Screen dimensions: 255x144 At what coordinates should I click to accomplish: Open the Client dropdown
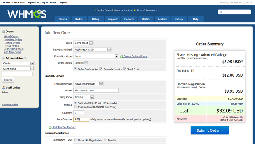(x=83, y=43)
